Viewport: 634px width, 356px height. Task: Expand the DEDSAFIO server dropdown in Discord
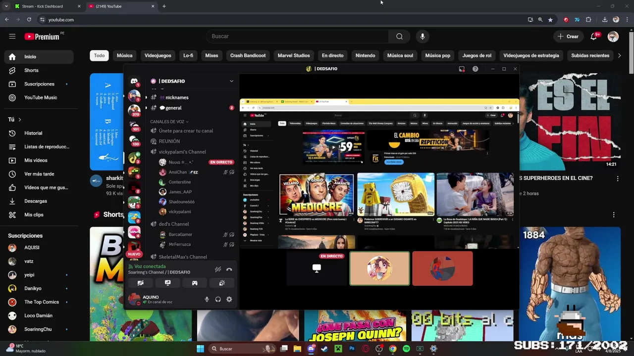pos(231,81)
